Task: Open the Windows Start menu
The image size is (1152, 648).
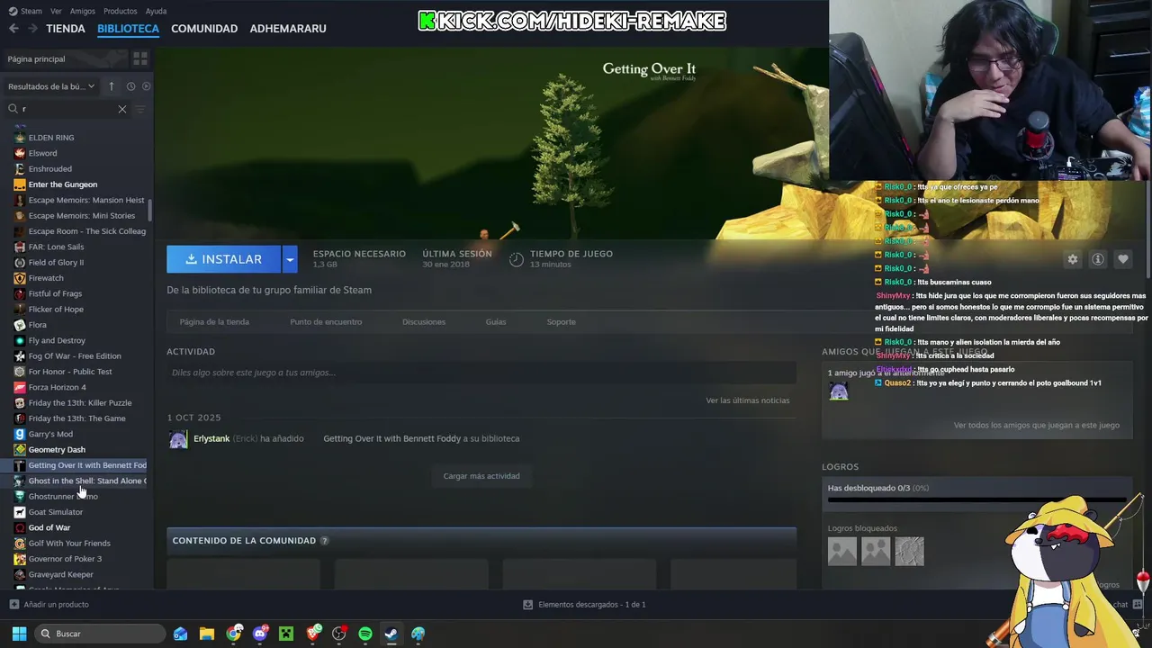Action: point(19,634)
